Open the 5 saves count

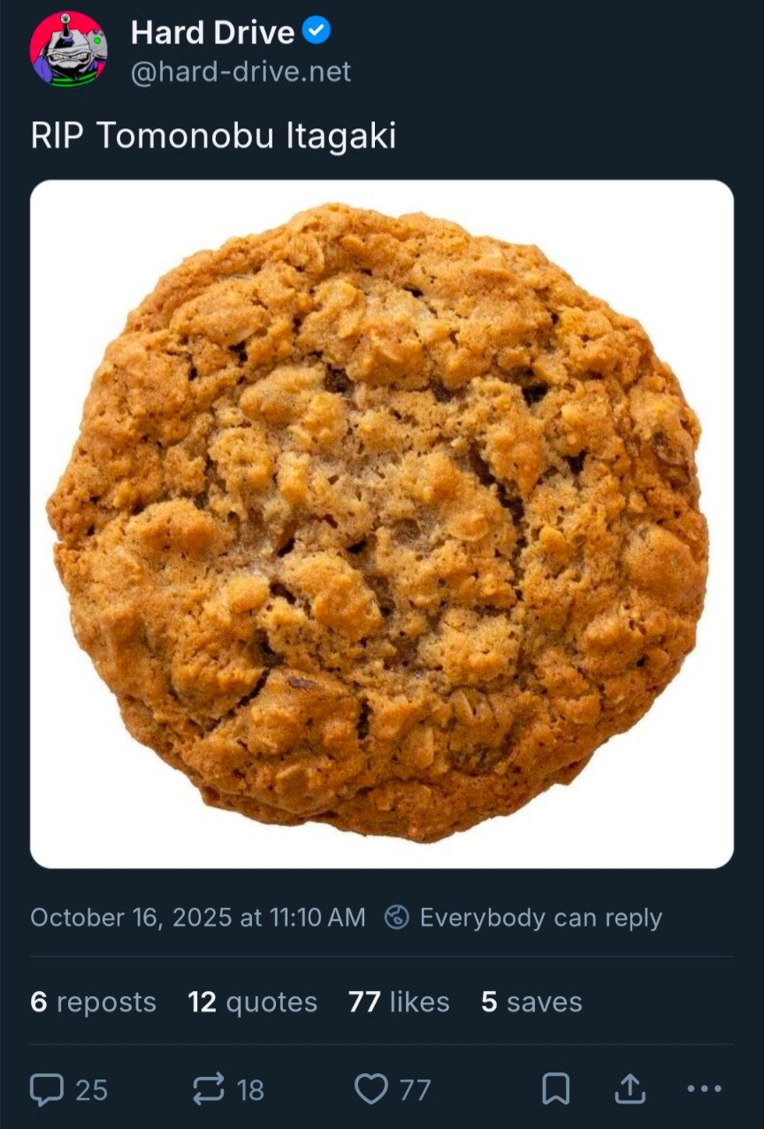[x=531, y=1002]
